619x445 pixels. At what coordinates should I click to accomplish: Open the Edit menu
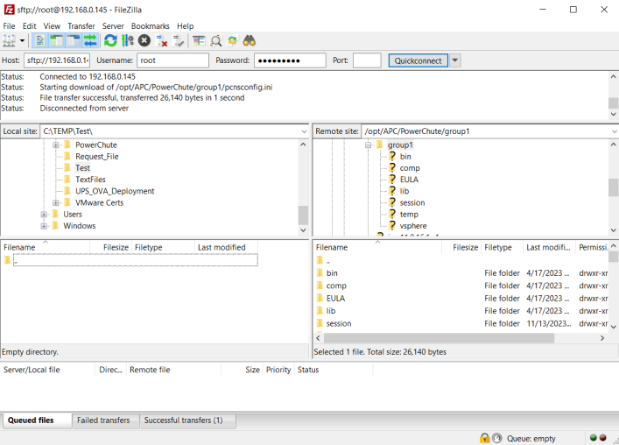tap(29, 26)
